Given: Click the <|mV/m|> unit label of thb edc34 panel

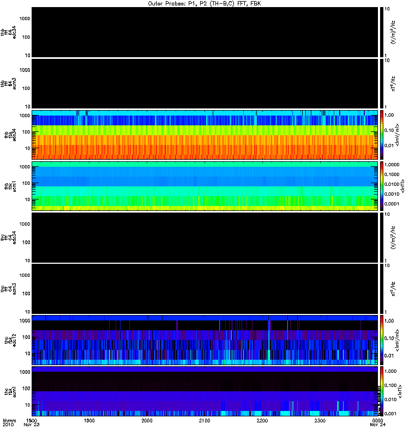Looking at the screenshot, I should (x=398, y=135).
